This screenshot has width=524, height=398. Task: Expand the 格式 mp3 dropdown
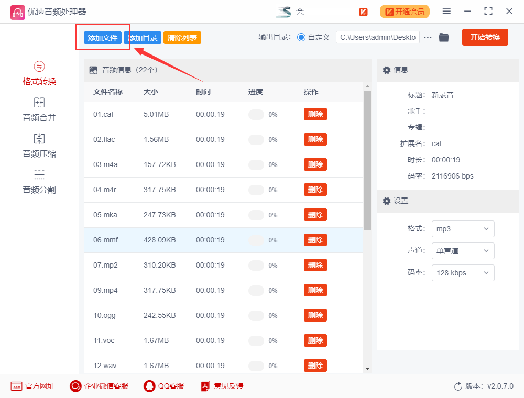pyautogui.click(x=463, y=229)
